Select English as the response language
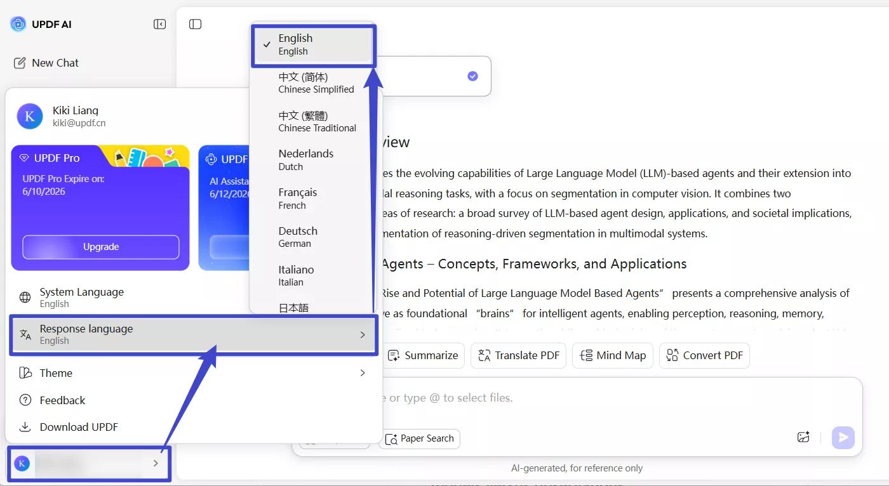Screen dimensions: 889x486 tap(314, 44)
